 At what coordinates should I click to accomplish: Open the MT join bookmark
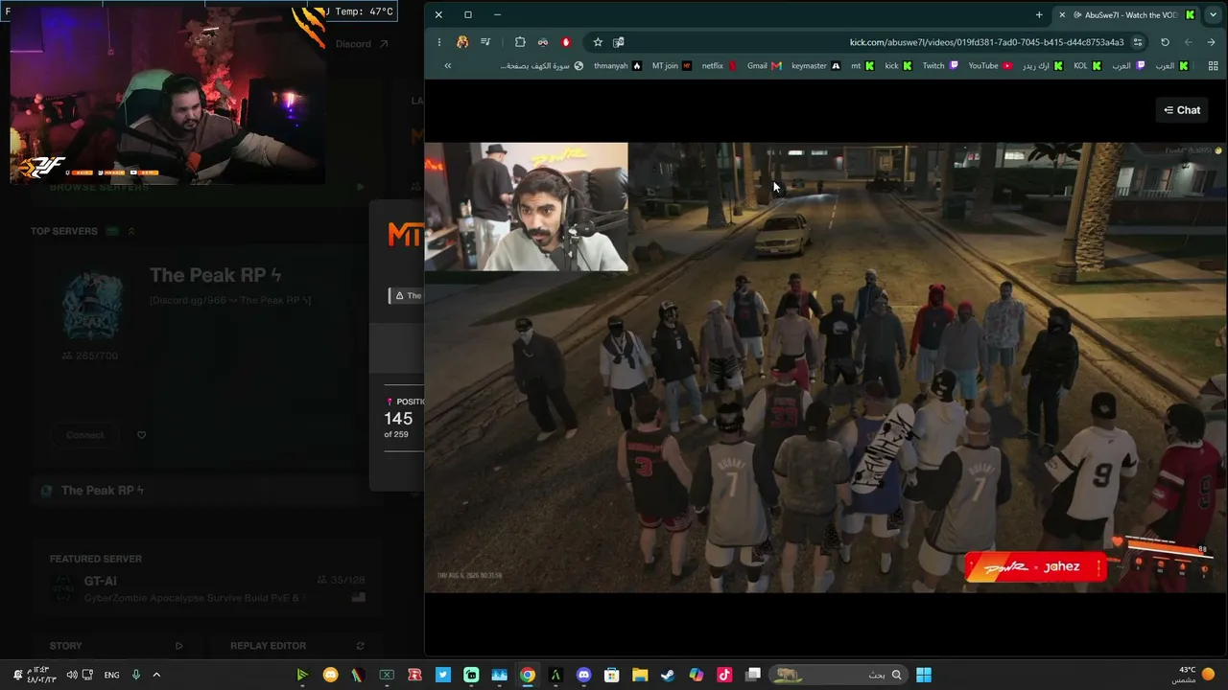pyautogui.click(x=672, y=66)
